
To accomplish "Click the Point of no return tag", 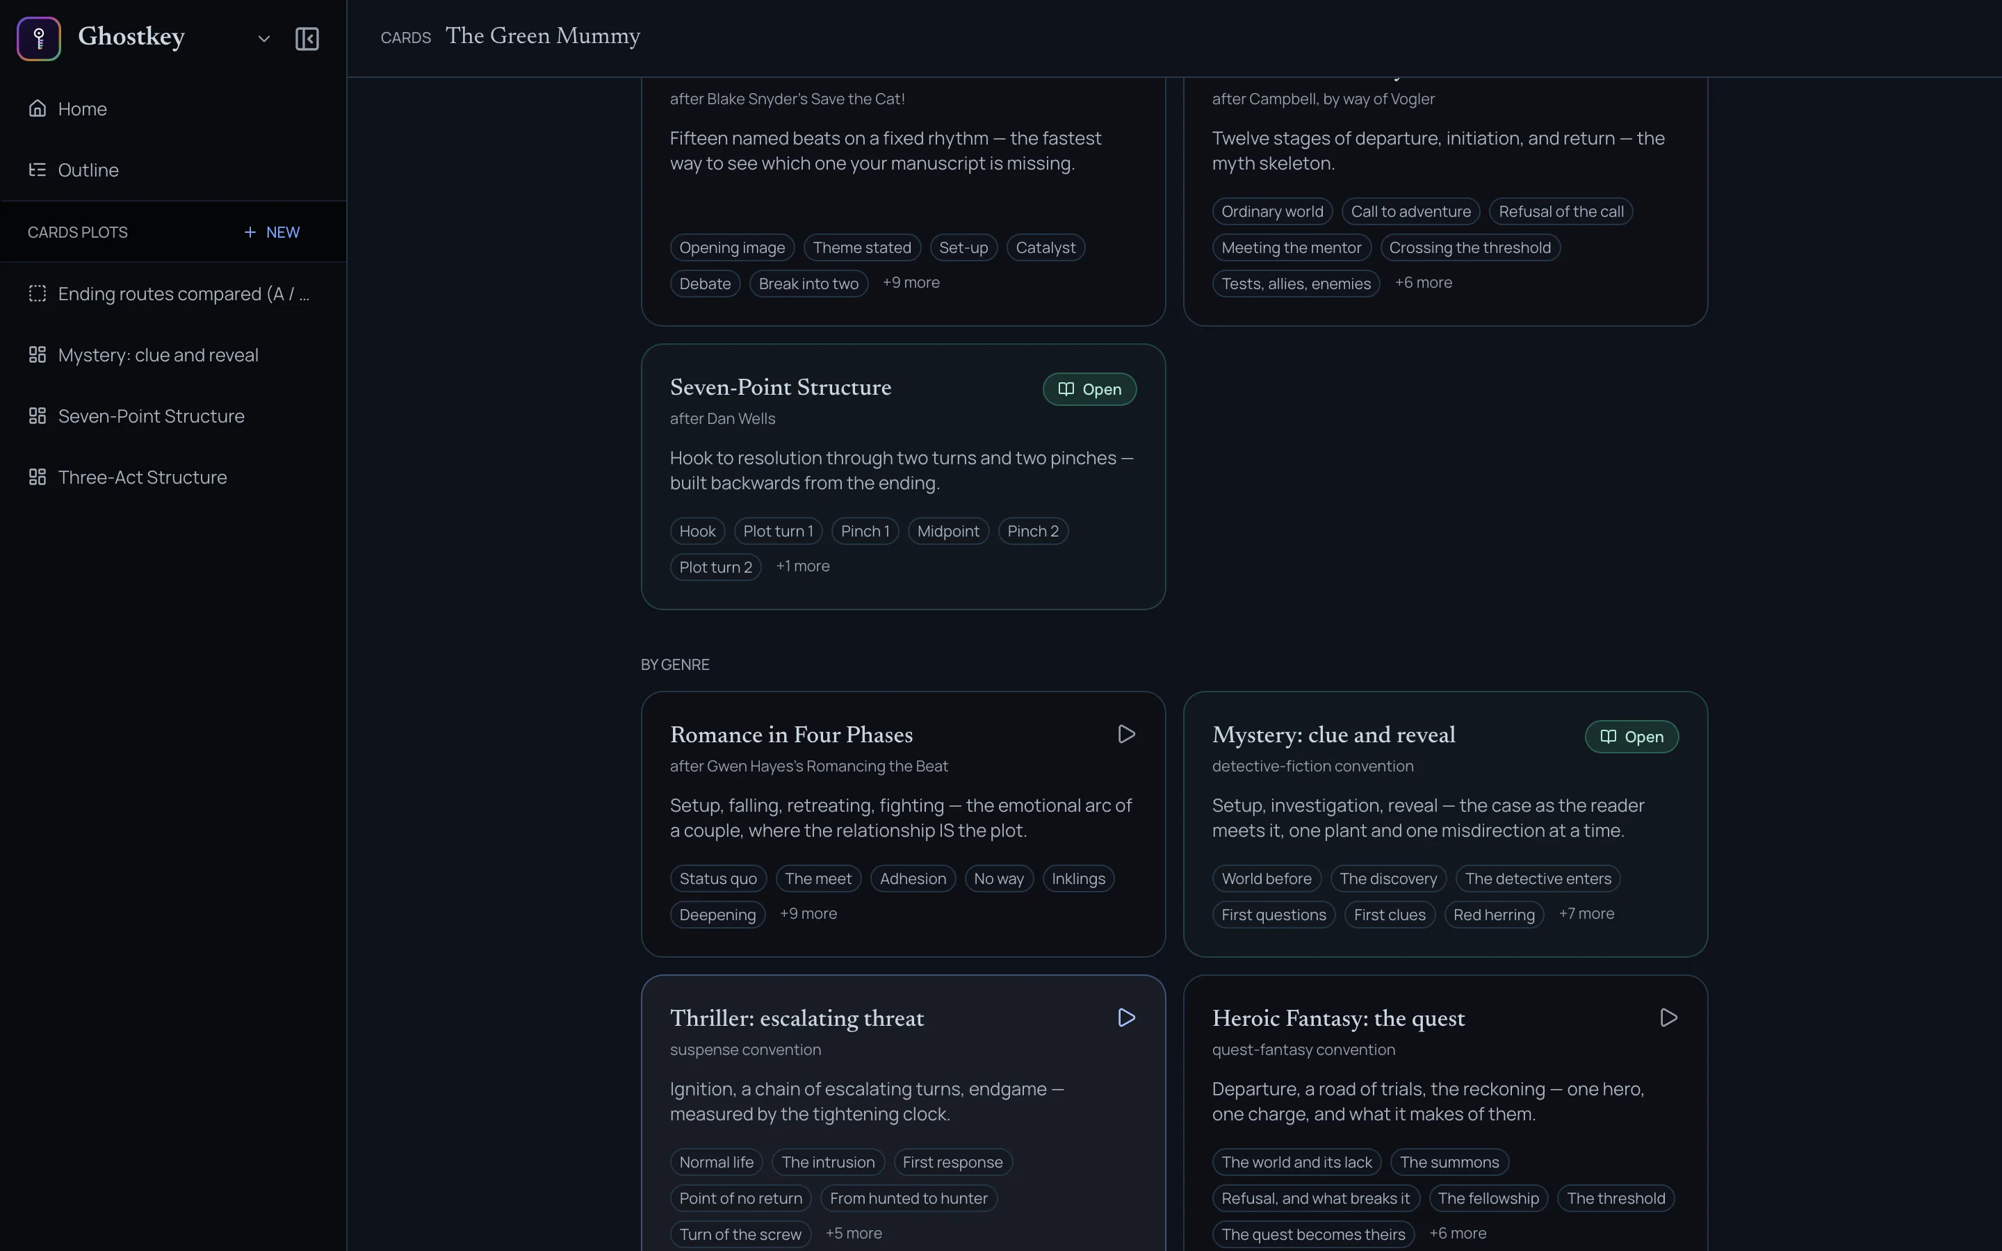I will click(x=740, y=1199).
